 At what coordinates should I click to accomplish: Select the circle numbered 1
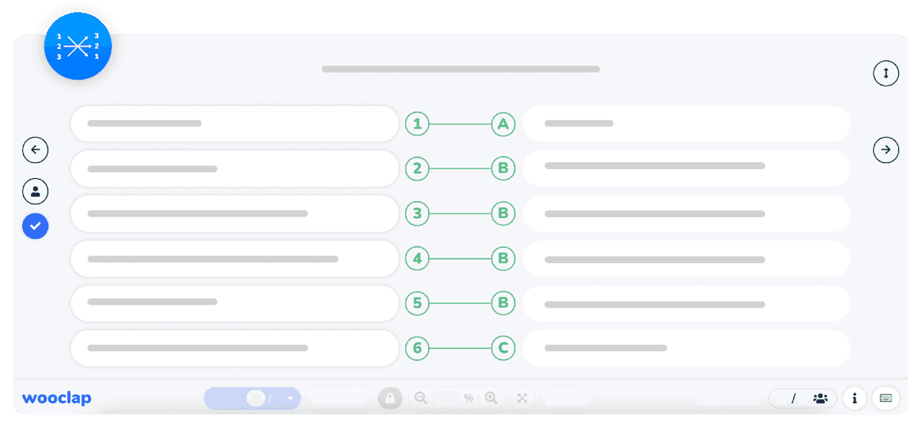coord(417,124)
